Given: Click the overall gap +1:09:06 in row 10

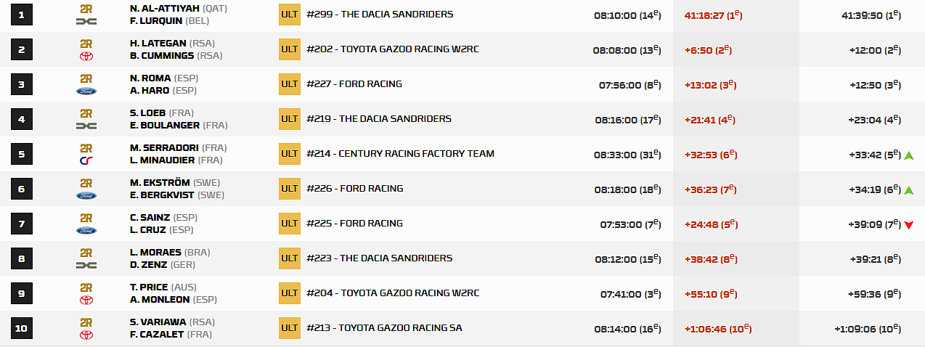Looking at the screenshot, I should pyautogui.click(x=857, y=328).
